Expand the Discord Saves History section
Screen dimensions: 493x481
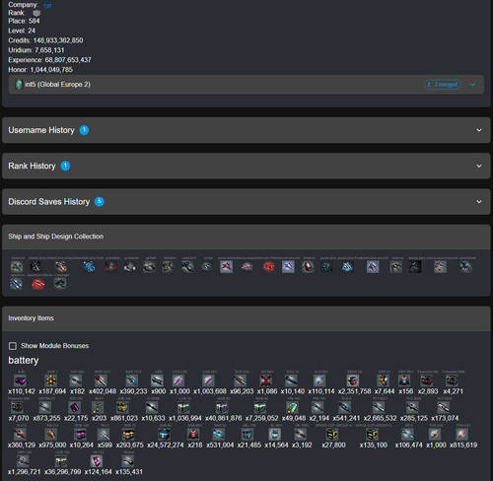[246, 202]
